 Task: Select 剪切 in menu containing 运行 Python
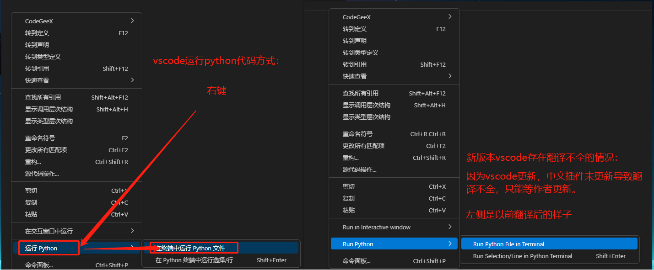[76, 191]
